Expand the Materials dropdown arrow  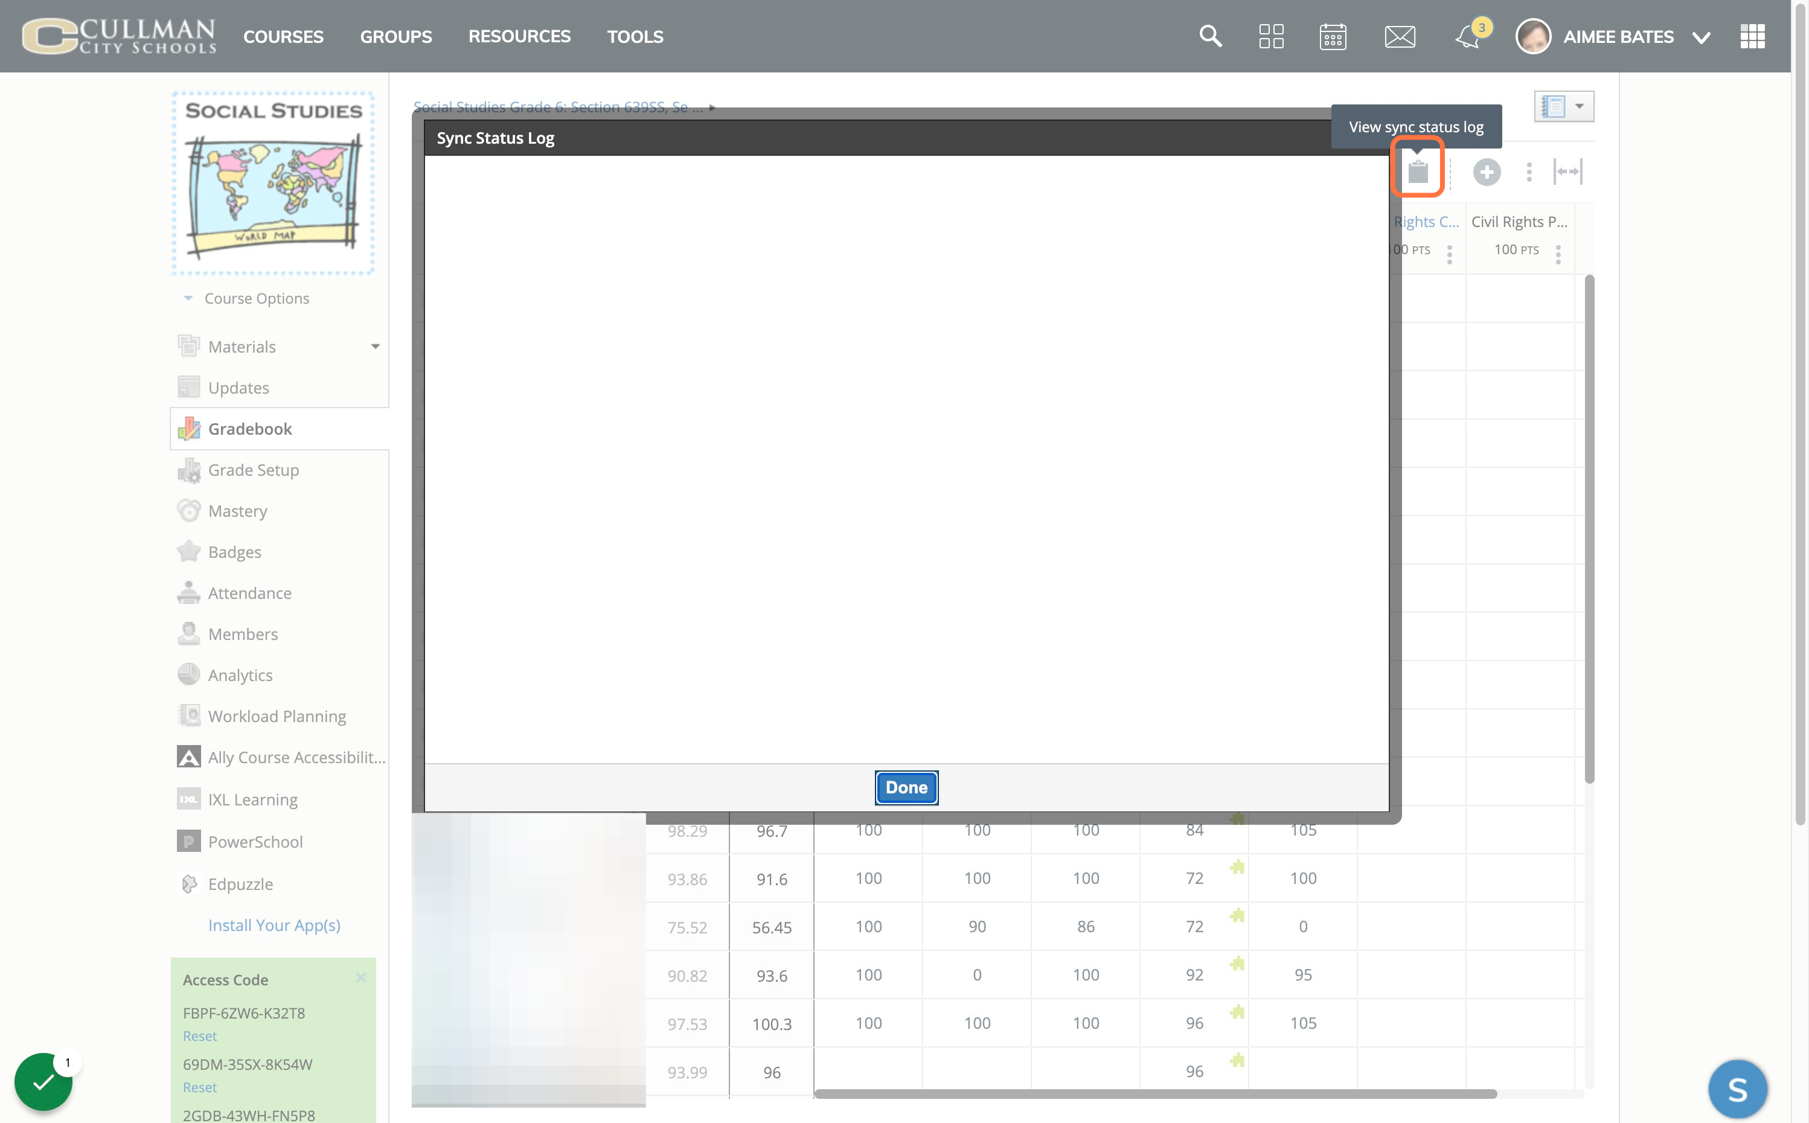pos(376,346)
